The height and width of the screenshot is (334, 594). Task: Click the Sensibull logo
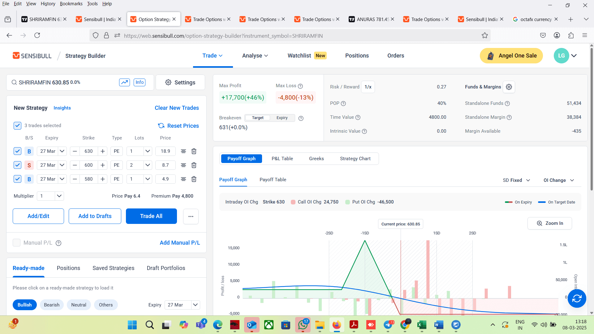point(32,56)
